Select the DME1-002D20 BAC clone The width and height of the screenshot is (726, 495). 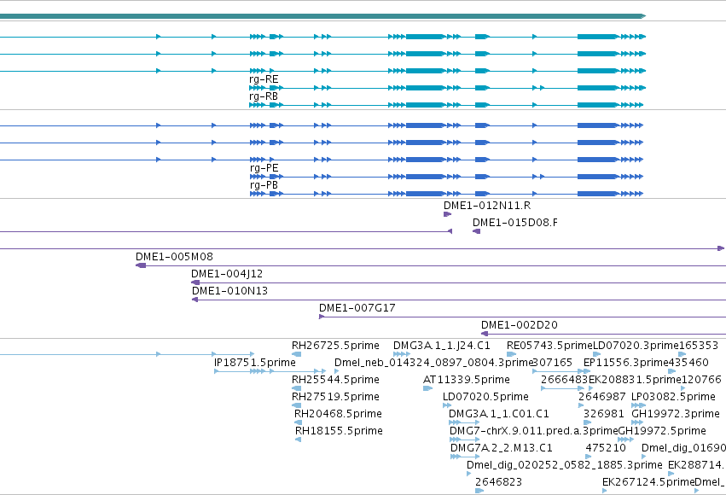tap(519, 325)
